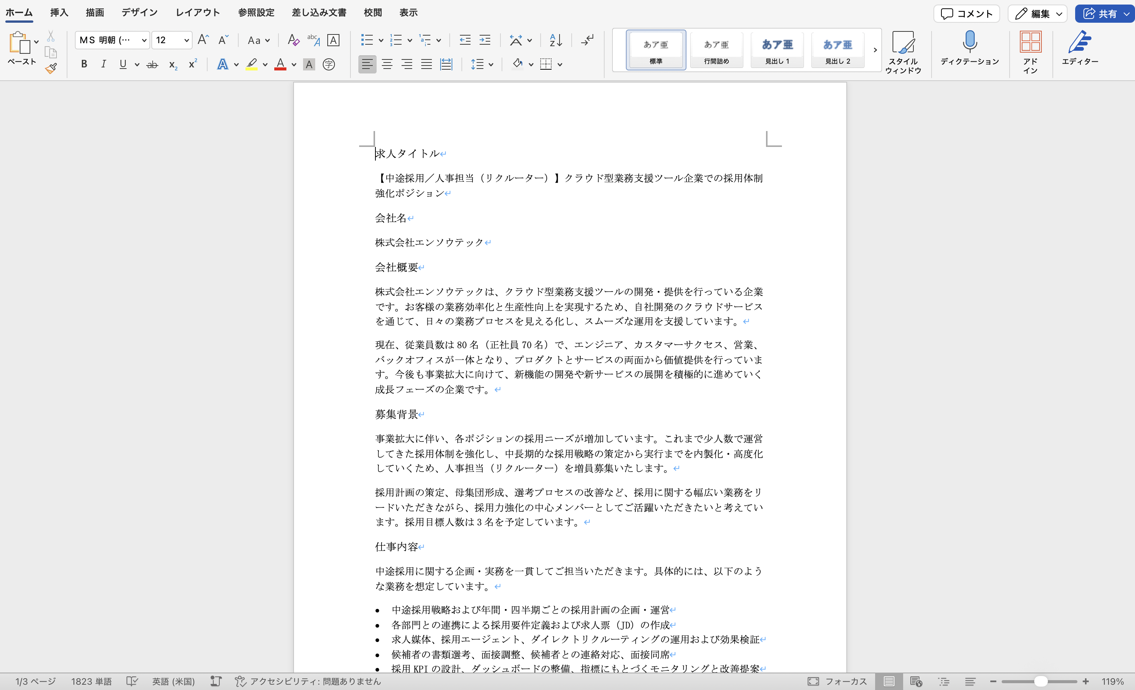Open the Insert ribbon tab
1135x690 pixels.
pyautogui.click(x=59, y=12)
